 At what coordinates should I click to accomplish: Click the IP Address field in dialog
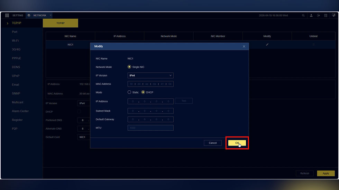click(x=150, y=101)
